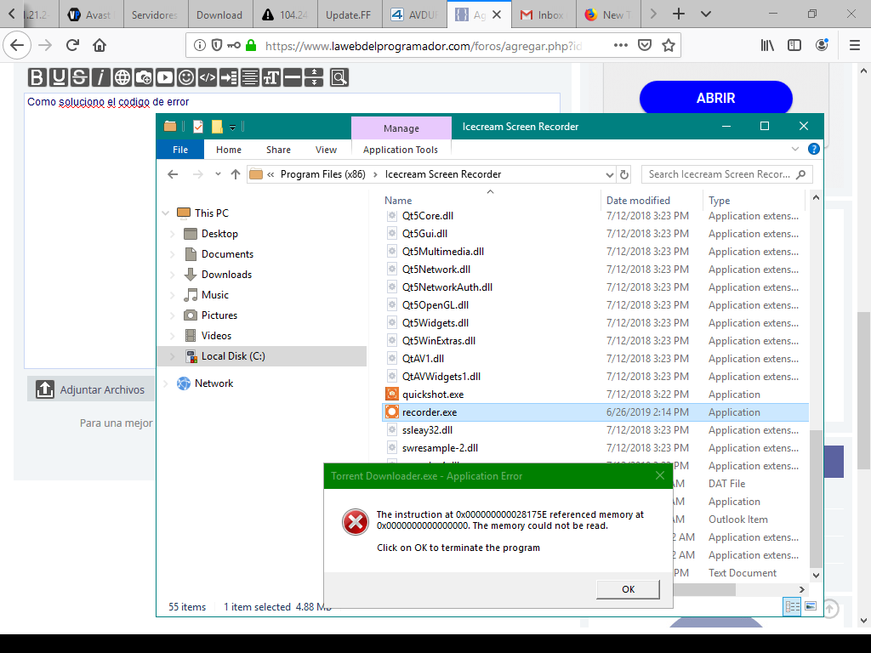Image resolution: width=871 pixels, height=653 pixels.
Task: Click the indent text icon
Action: click(228, 77)
